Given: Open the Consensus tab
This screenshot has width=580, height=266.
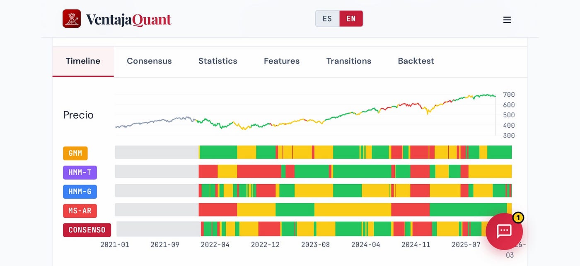Looking at the screenshot, I should click(149, 61).
